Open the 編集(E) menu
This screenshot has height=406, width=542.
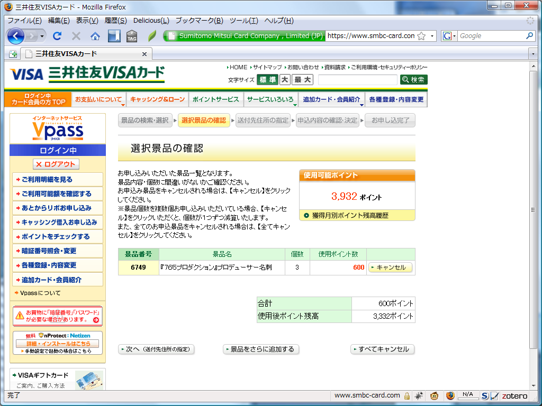(x=59, y=21)
